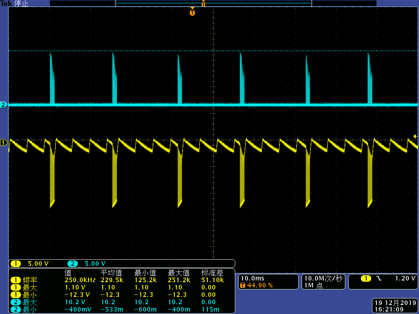Click the -600m minimum value

point(146,310)
